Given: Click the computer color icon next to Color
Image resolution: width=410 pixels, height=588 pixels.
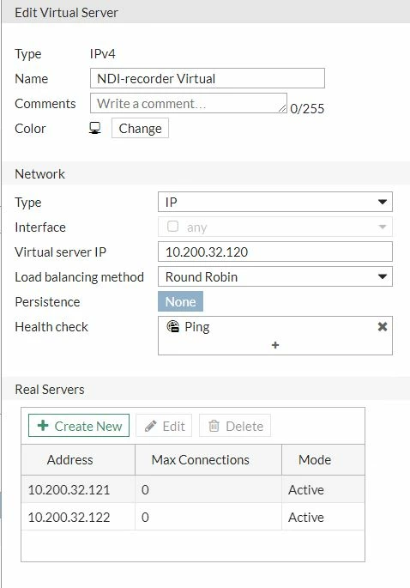Looking at the screenshot, I should pyautogui.click(x=95, y=128).
